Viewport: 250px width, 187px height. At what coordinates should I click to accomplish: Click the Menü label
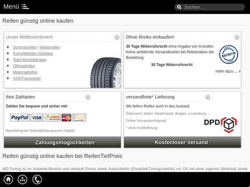click(11, 7)
